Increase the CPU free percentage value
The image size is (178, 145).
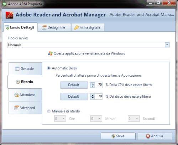[93, 84]
